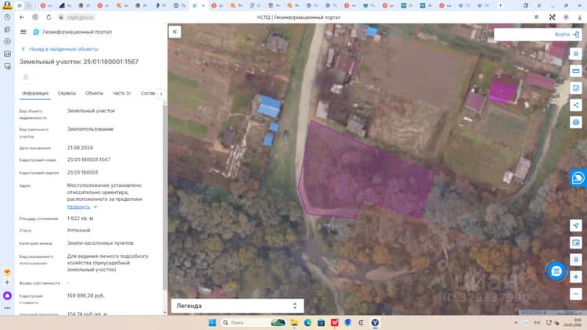587x330 pixels.
Task: Open the browser downloads icon
Action: [579, 17]
